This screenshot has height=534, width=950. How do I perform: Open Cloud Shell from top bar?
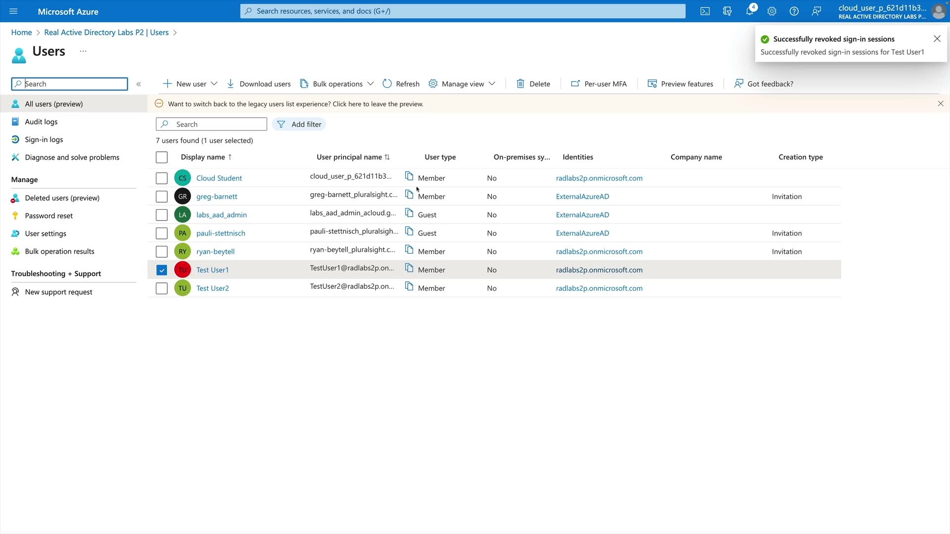click(705, 11)
